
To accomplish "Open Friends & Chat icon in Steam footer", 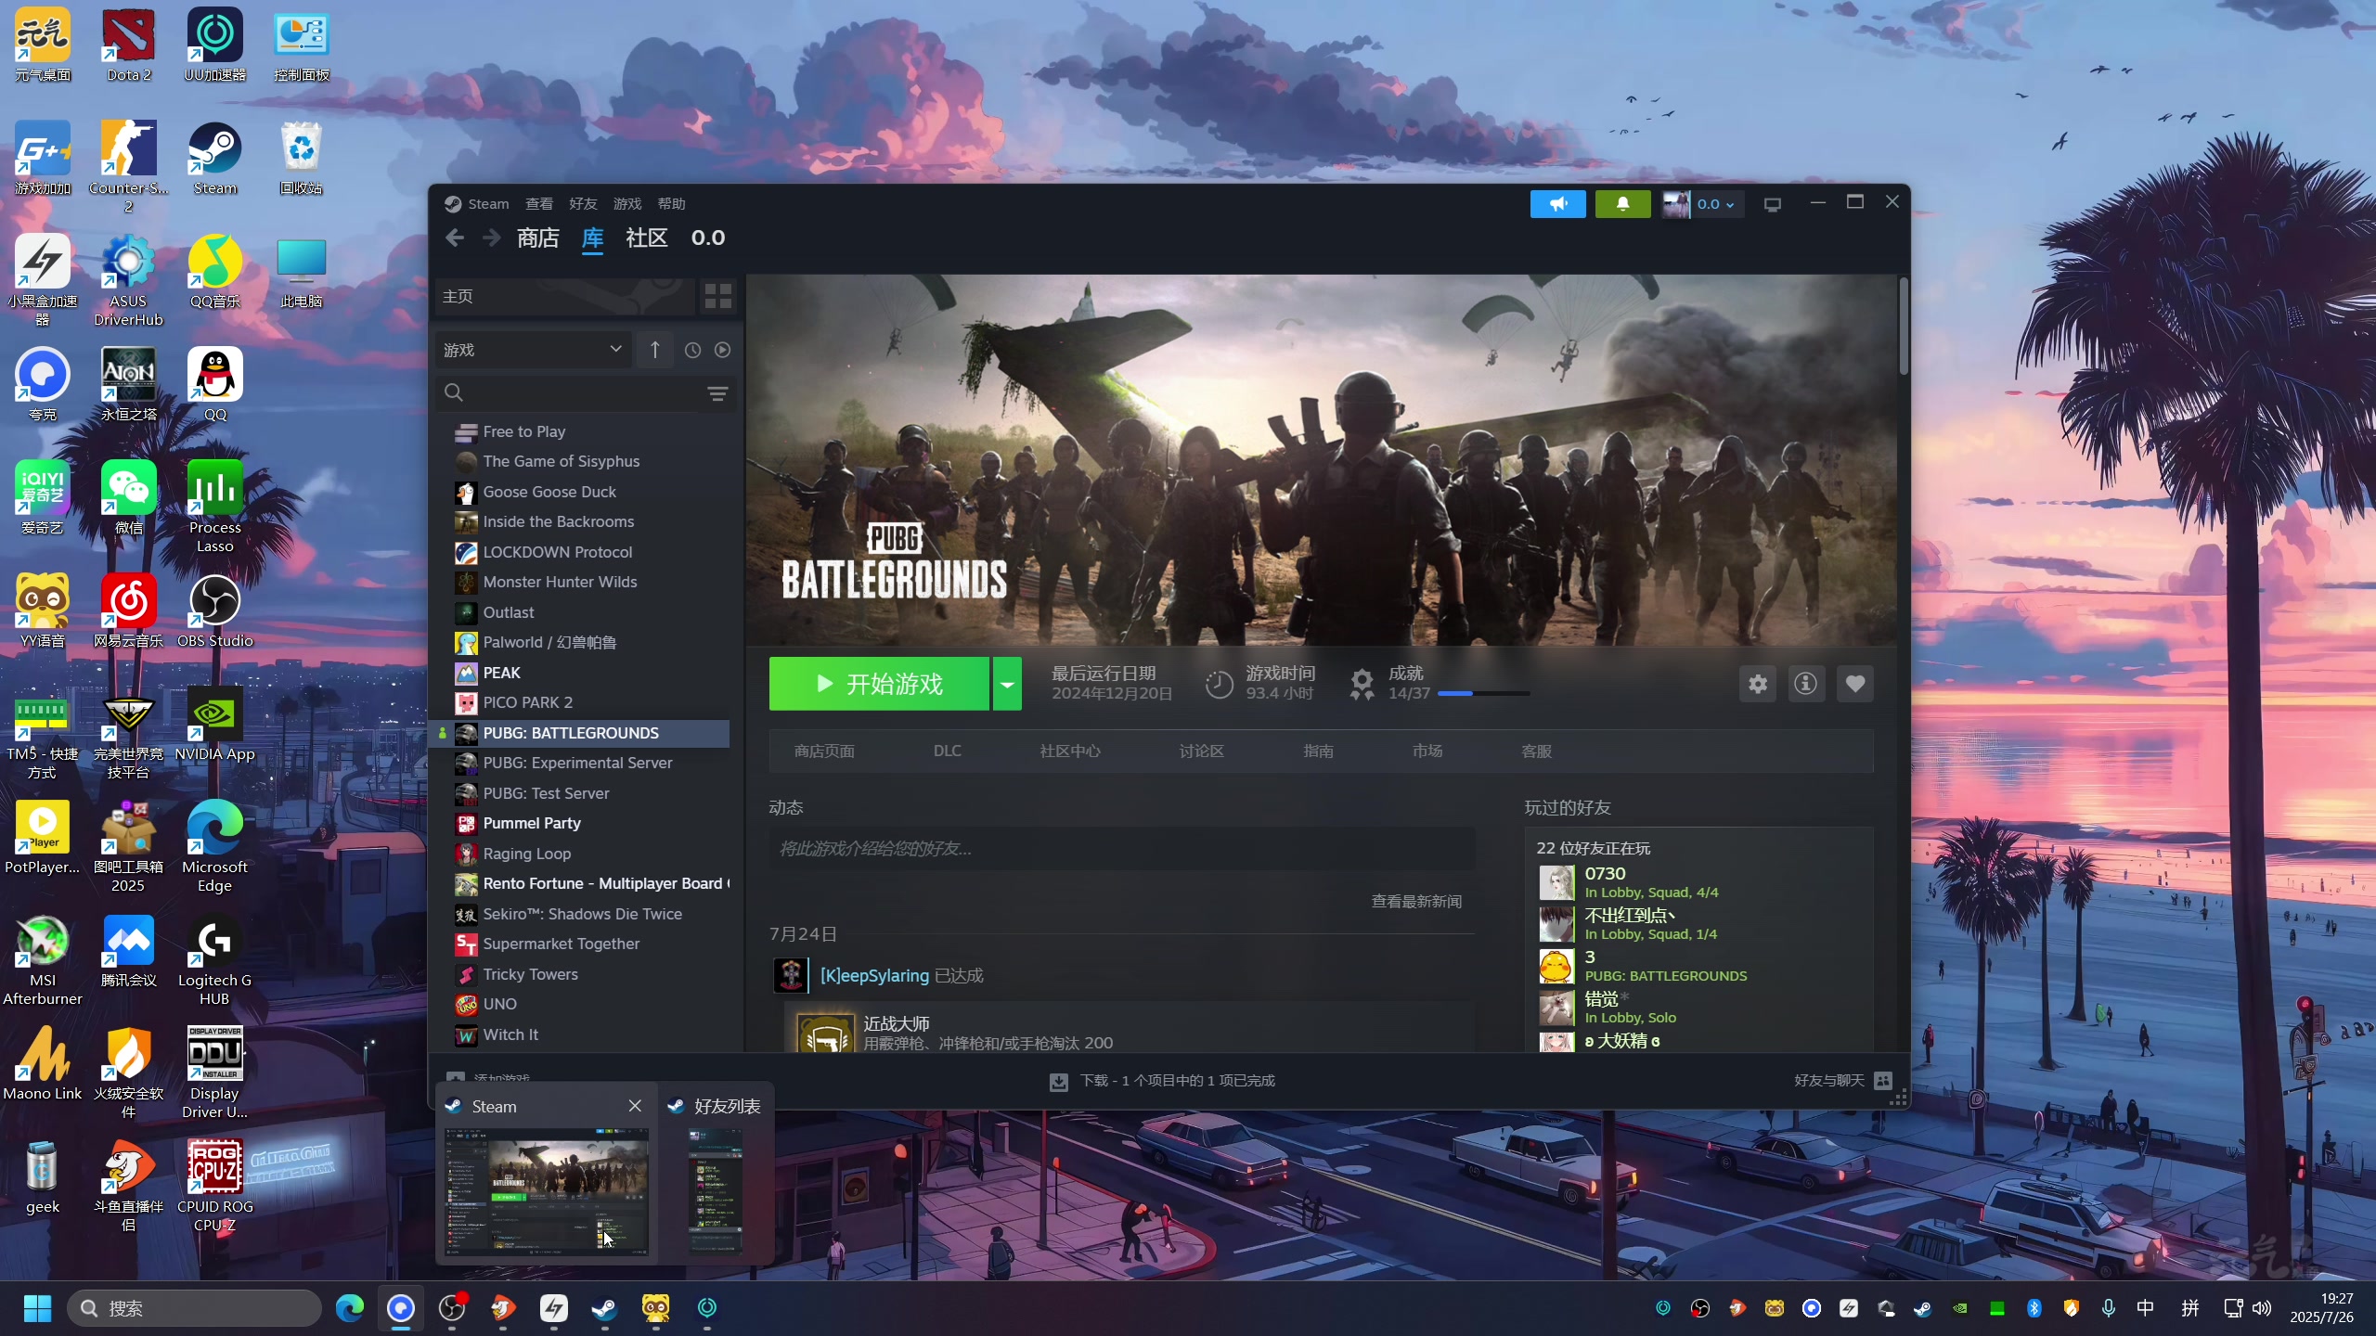I will tap(1883, 1081).
